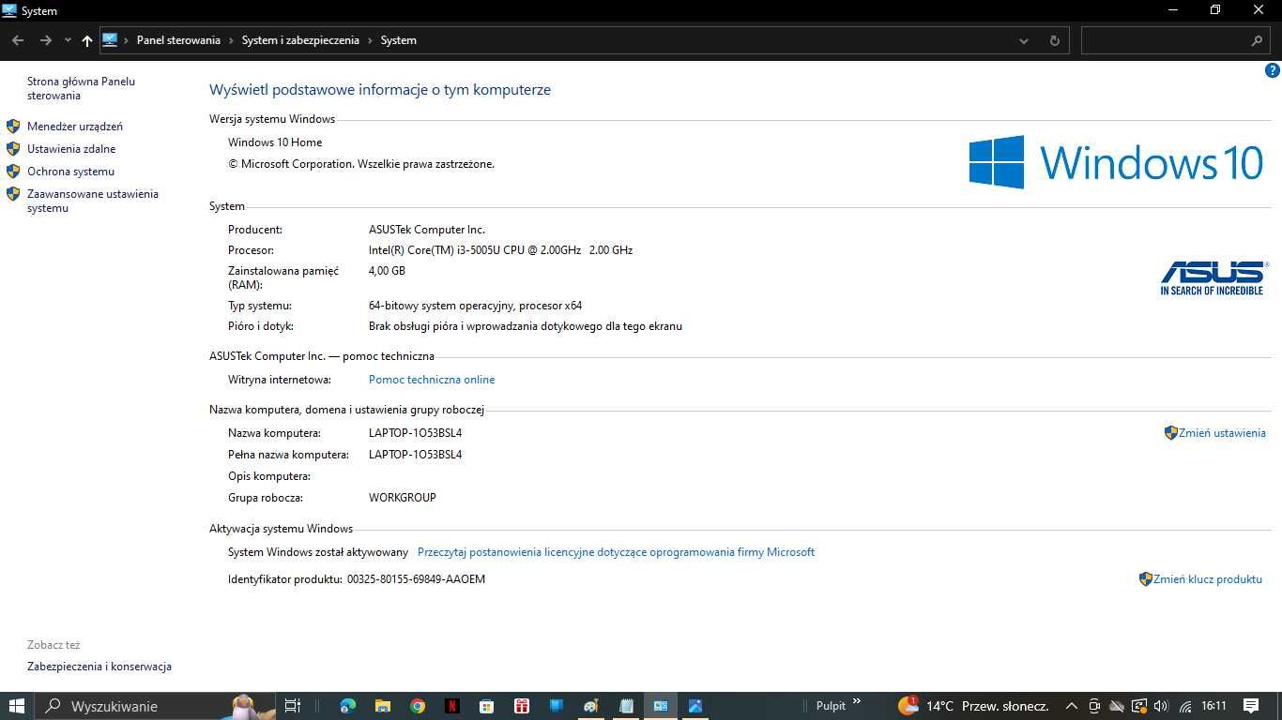The height and width of the screenshot is (720, 1282).
Task: Click the 4,00 GB RAM value
Action: tap(387, 271)
